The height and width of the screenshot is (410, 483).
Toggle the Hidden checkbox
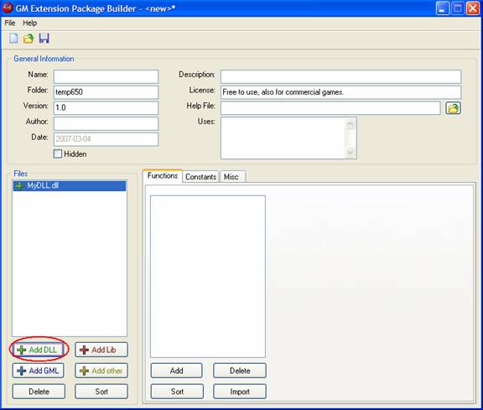tap(58, 153)
